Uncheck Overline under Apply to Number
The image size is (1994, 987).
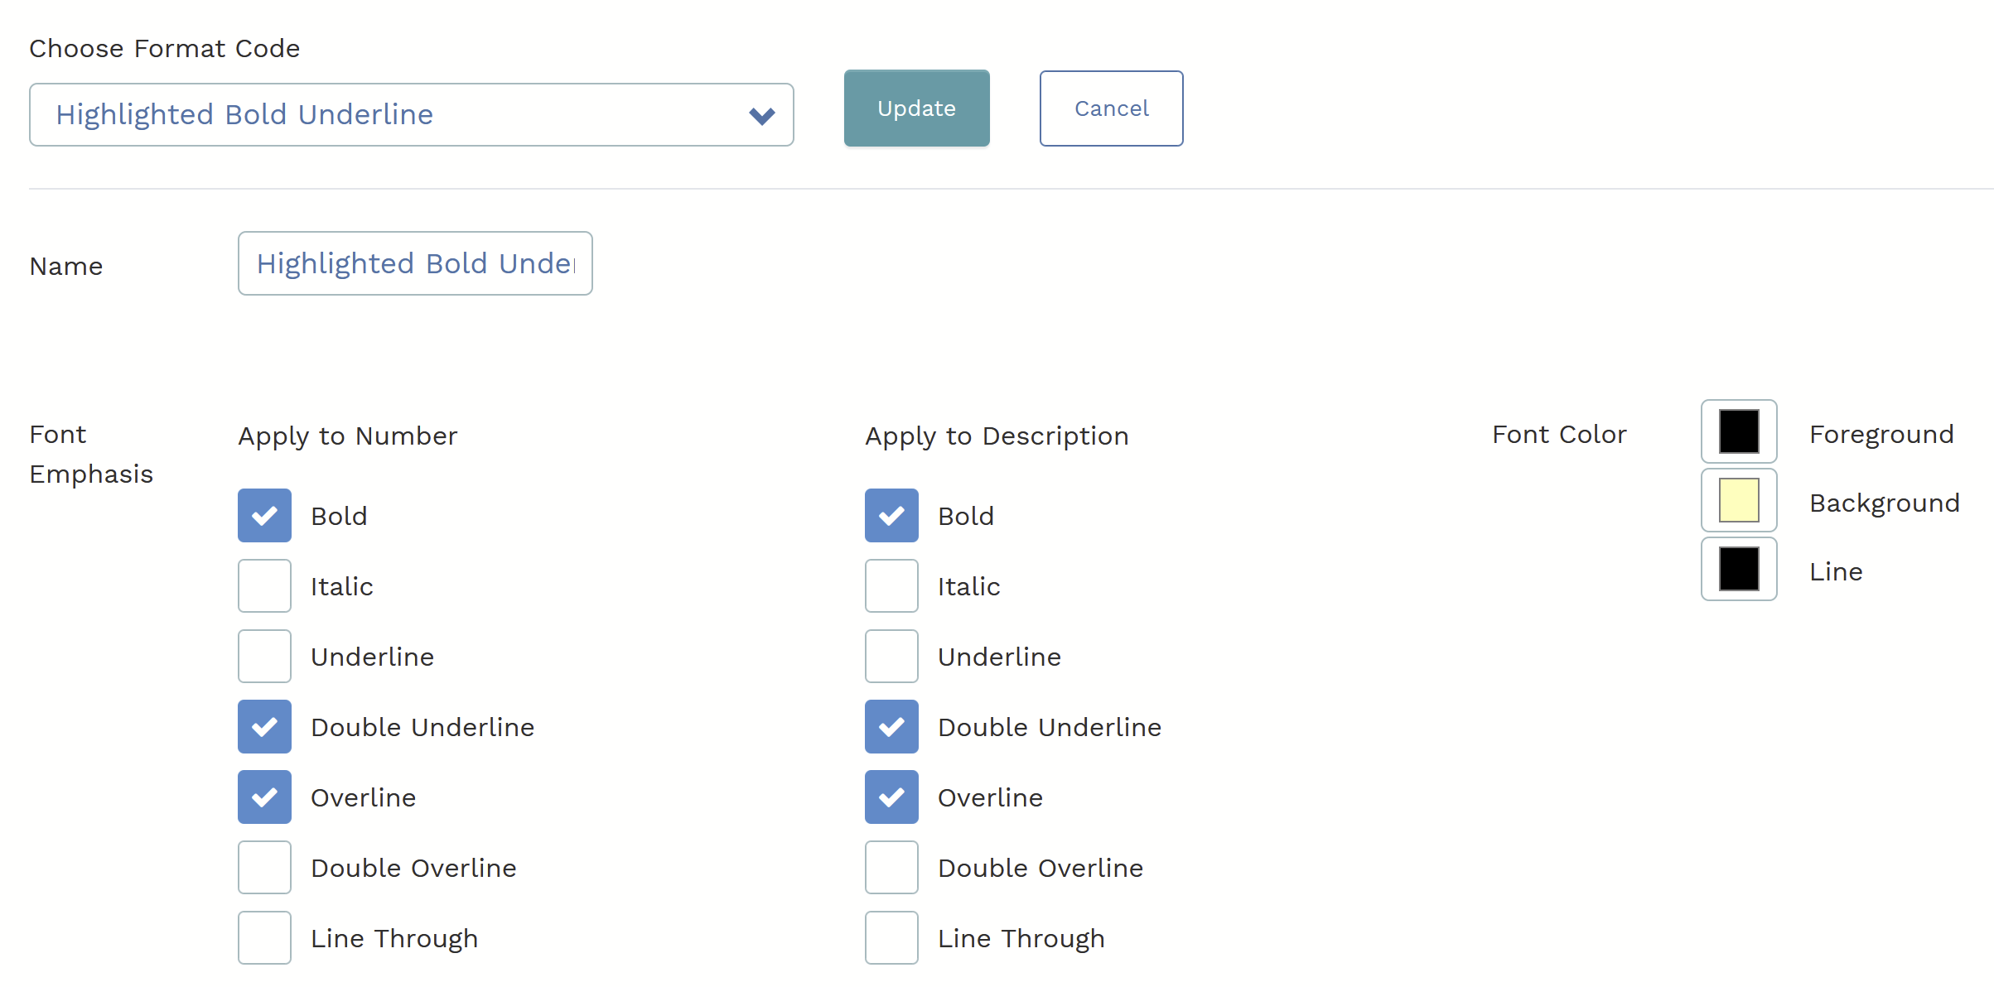[x=264, y=797]
